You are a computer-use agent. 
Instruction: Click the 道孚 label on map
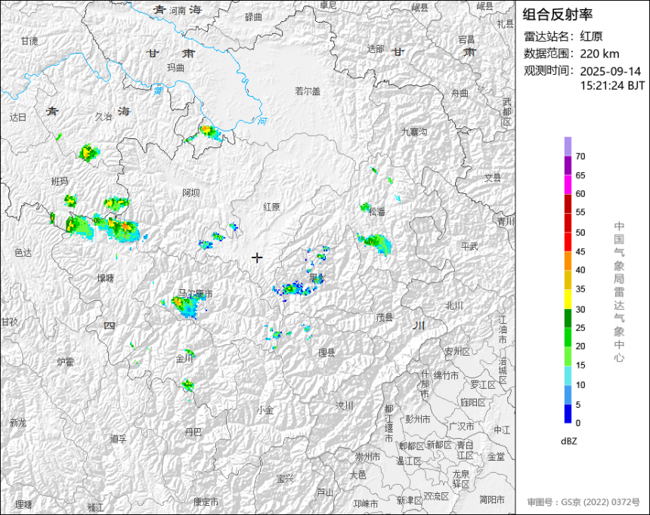[118, 439]
